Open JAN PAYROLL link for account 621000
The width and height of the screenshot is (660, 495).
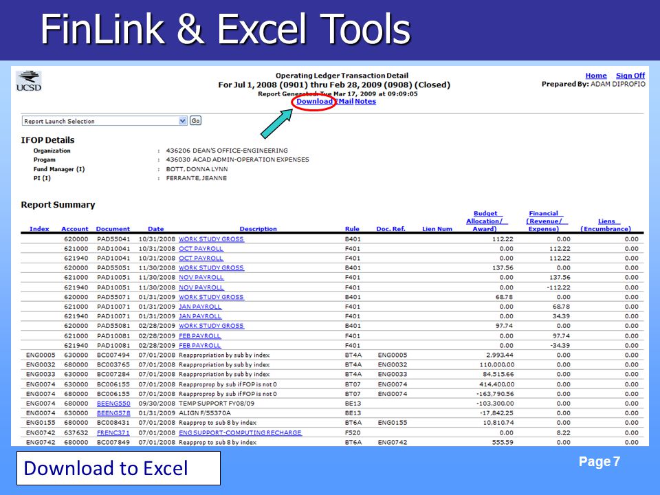(200, 307)
